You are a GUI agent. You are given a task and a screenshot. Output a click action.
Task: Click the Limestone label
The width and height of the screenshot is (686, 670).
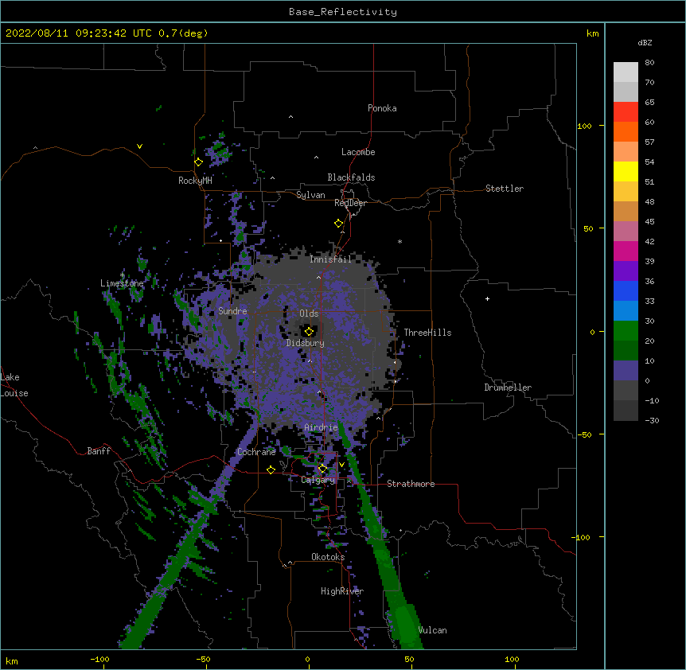(x=122, y=283)
